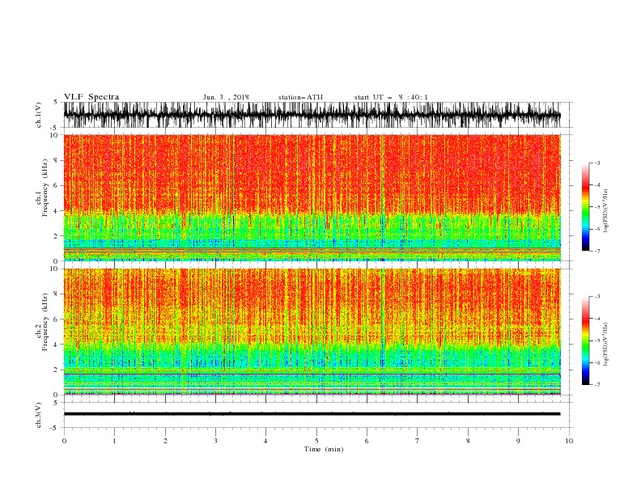Click the ch.1 voltage waveform trace
This screenshot has width=641, height=495.
coord(312,115)
